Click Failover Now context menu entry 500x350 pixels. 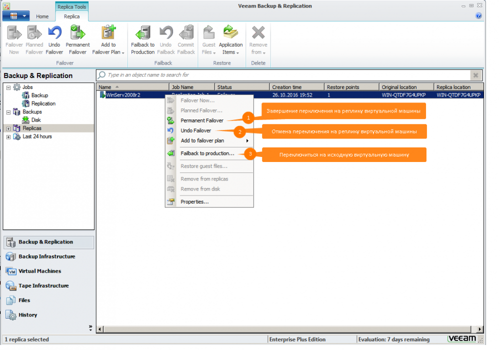209,100
